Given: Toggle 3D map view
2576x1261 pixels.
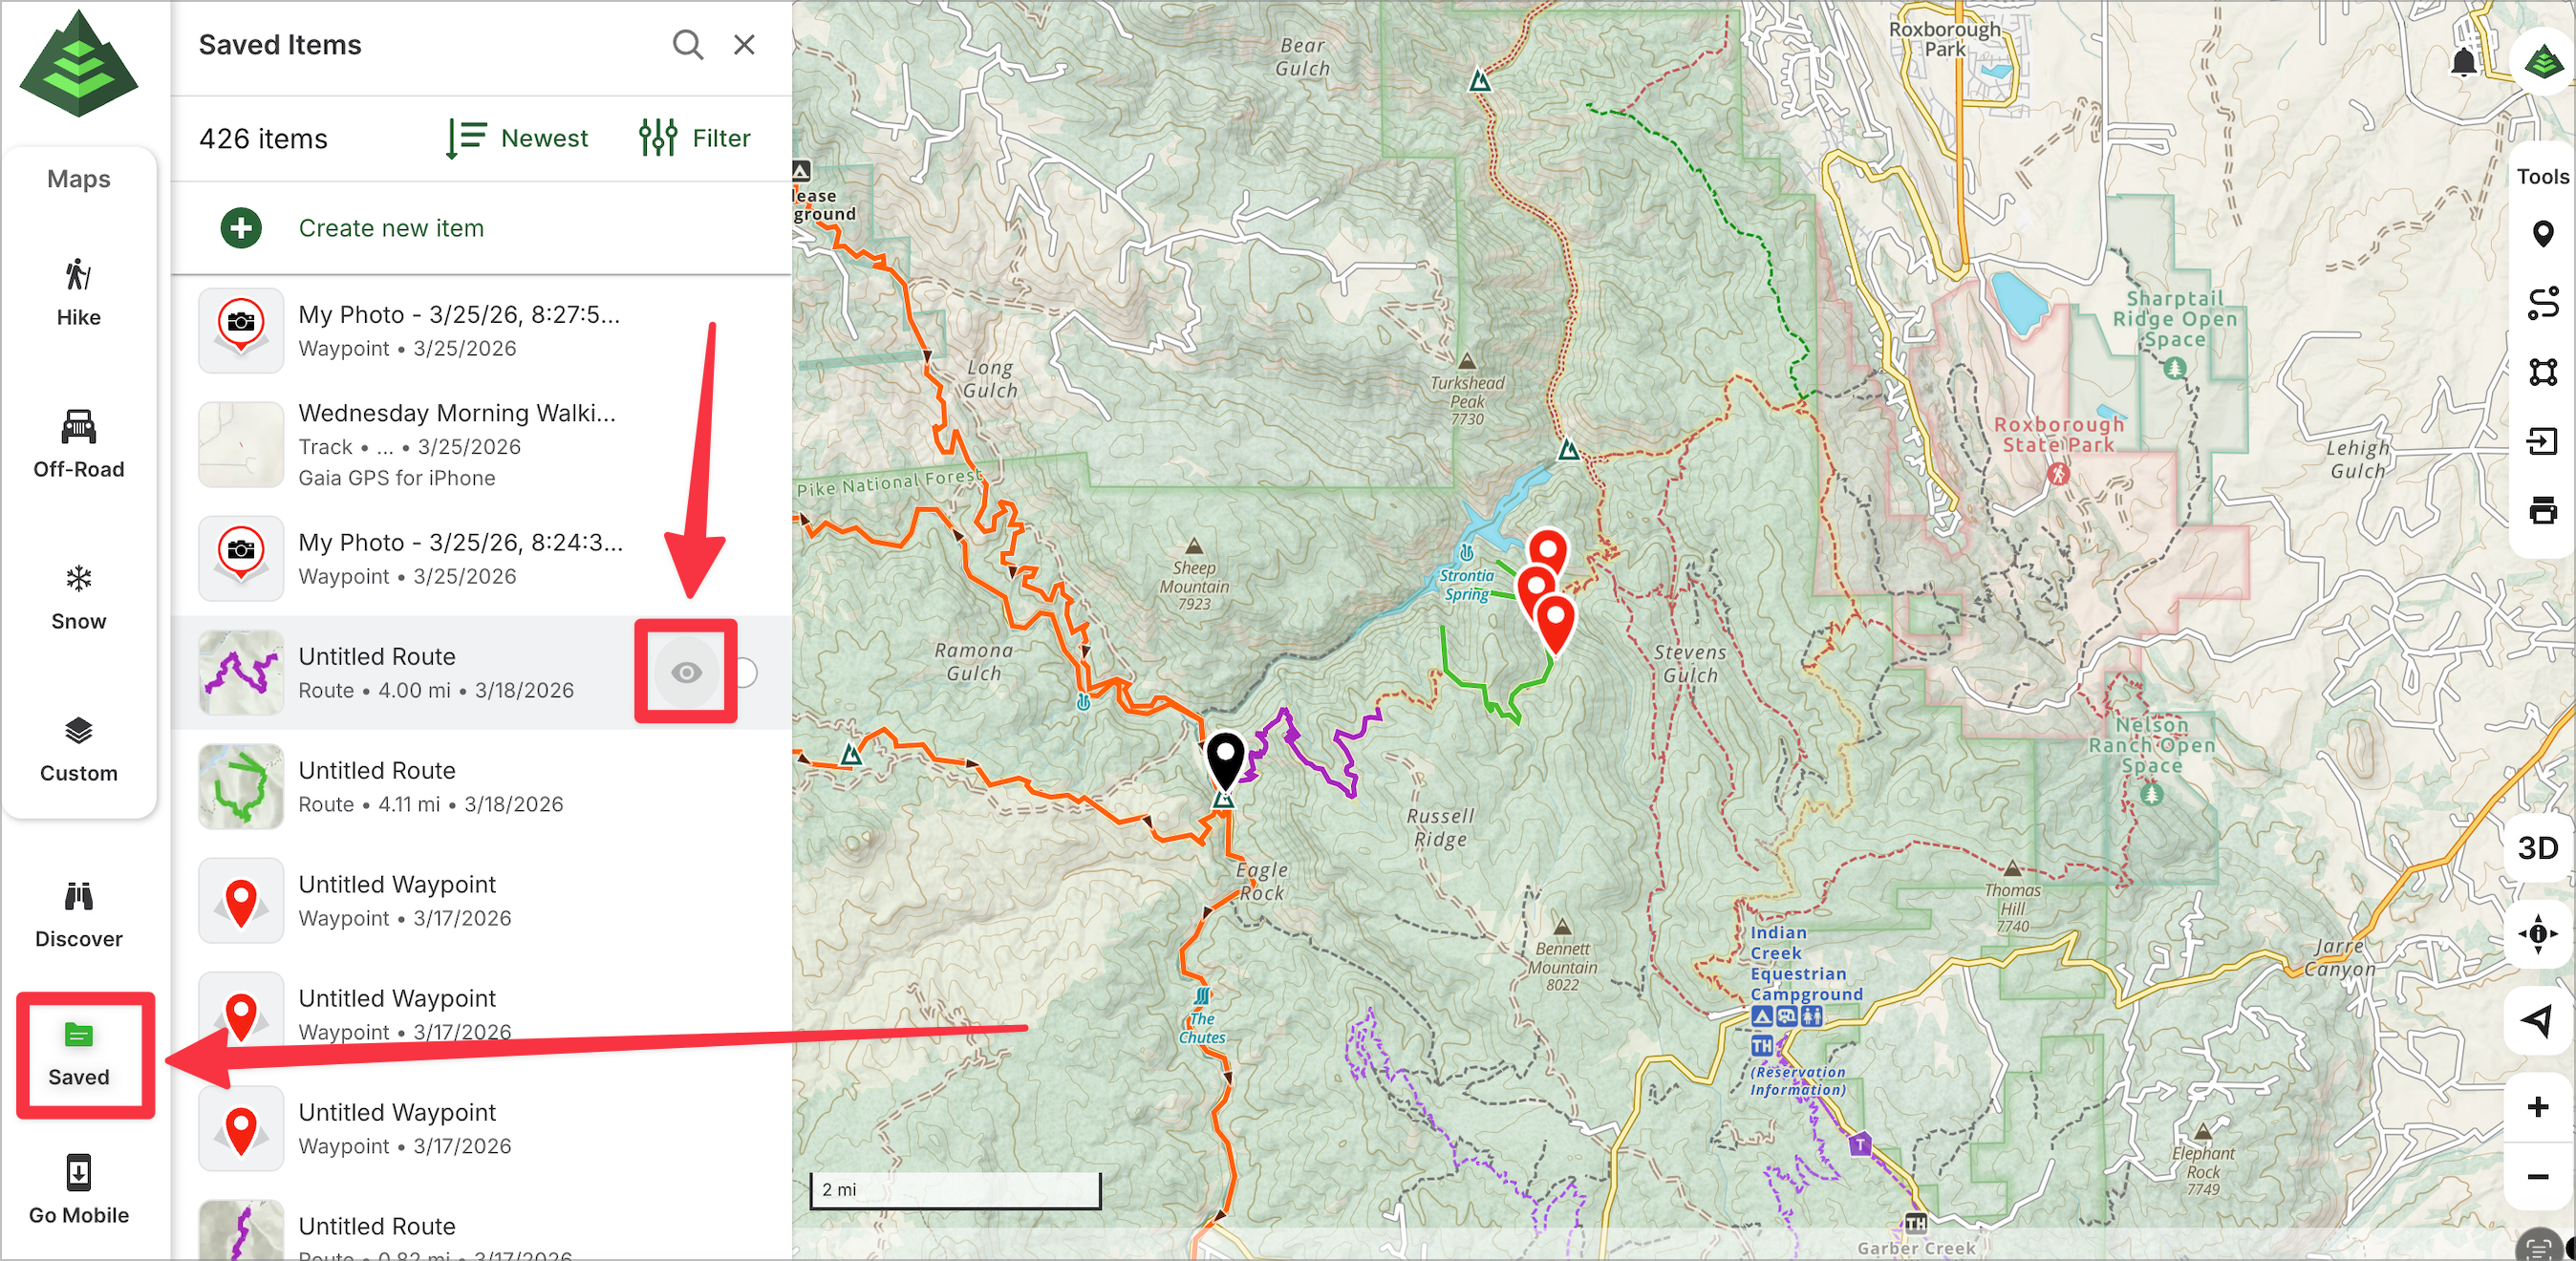Looking at the screenshot, I should click(x=2537, y=848).
